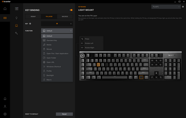Select the keyboard device icon in sidebar

(5, 18)
